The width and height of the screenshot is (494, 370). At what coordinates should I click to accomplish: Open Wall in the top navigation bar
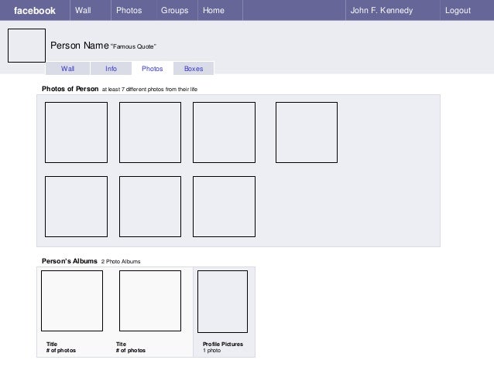[x=83, y=10]
